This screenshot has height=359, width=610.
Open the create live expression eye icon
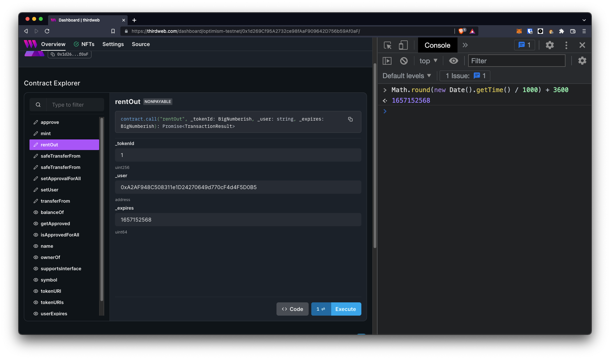tap(454, 61)
